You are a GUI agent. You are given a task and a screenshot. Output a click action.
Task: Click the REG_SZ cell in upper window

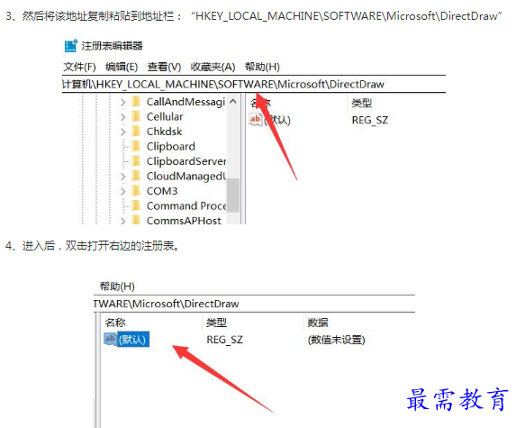click(x=370, y=120)
